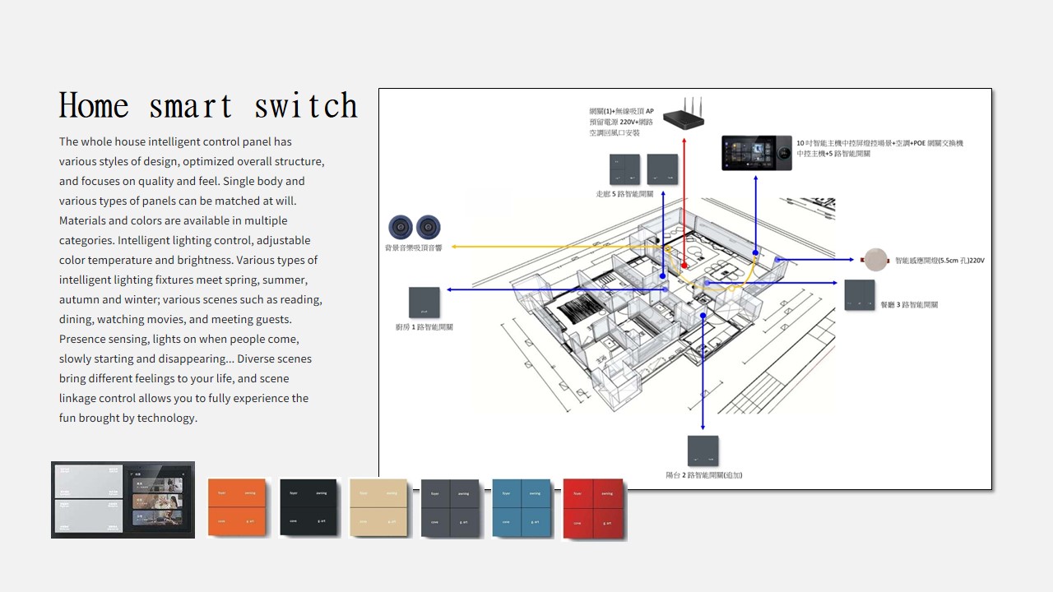Screen dimensions: 1053x592
Task: Select the dining room 3-way switch image
Action: (x=860, y=295)
